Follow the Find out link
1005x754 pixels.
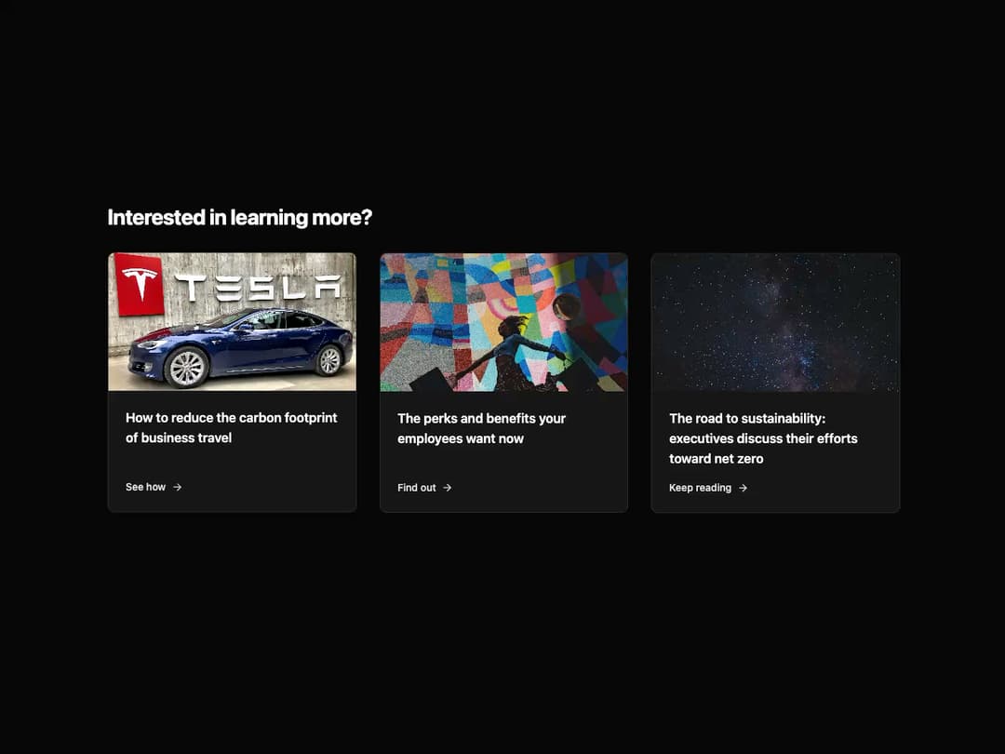click(x=424, y=488)
